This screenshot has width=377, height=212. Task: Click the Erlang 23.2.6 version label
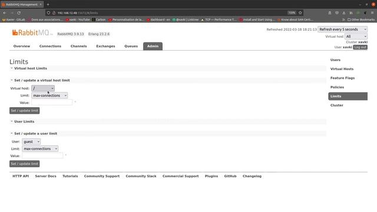[x=99, y=34]
